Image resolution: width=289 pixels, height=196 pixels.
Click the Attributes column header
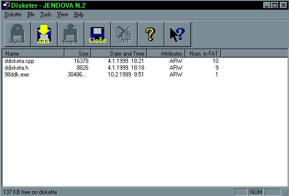tap(166, 54)
